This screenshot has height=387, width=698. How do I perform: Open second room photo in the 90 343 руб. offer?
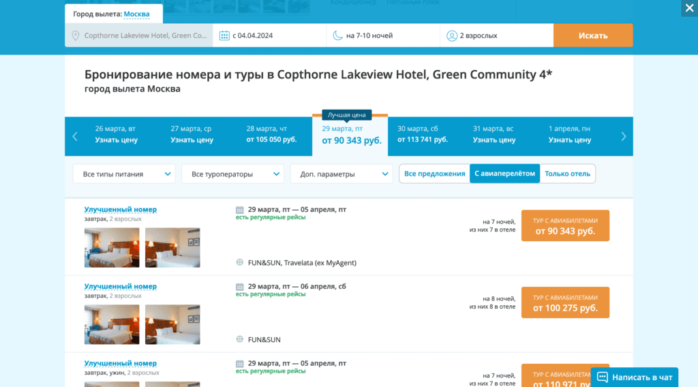(x=172, y=248)
